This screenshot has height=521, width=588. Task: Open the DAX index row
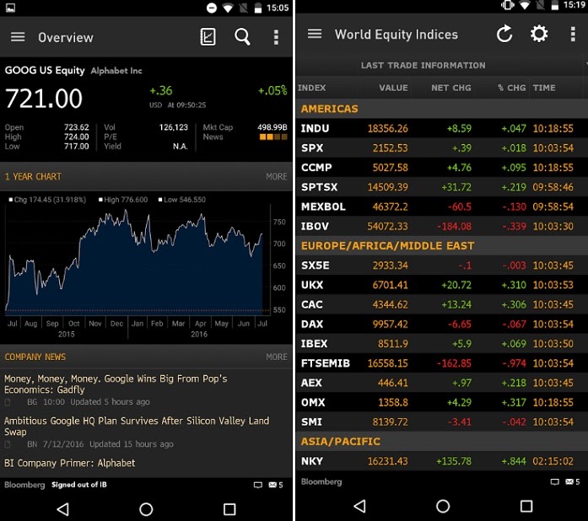coord(442,324)
